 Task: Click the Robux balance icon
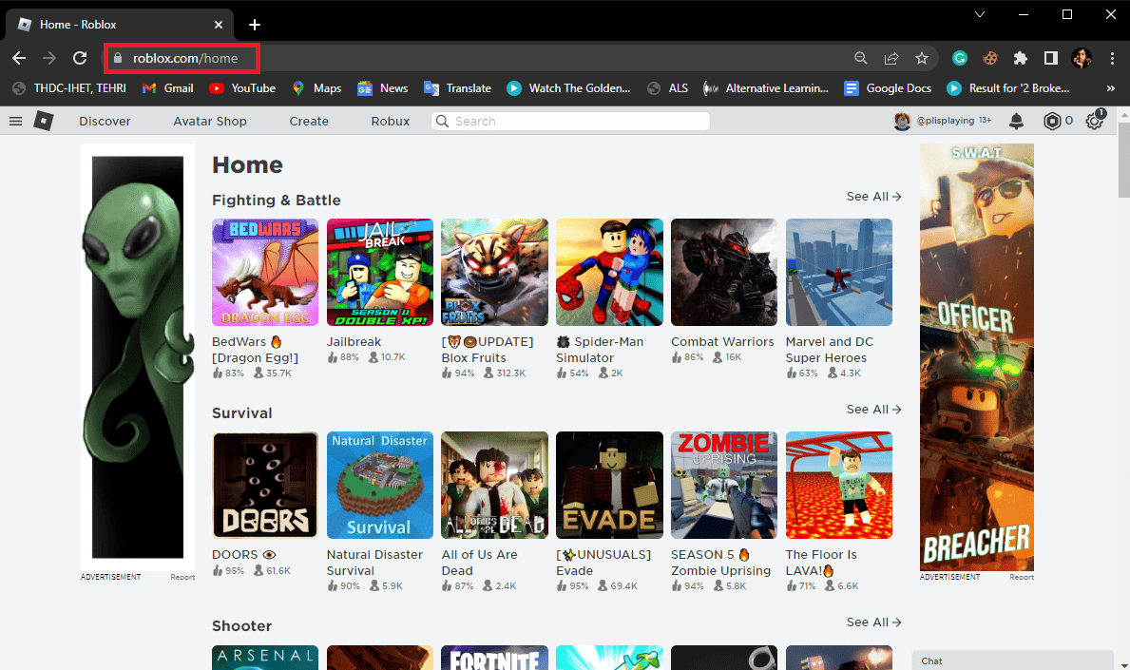[1048, 121]
